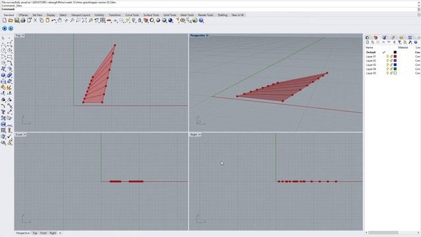Screen dimensions: 421x237
Task: Select the Right tab at bottom
Action: click(53, 233)
